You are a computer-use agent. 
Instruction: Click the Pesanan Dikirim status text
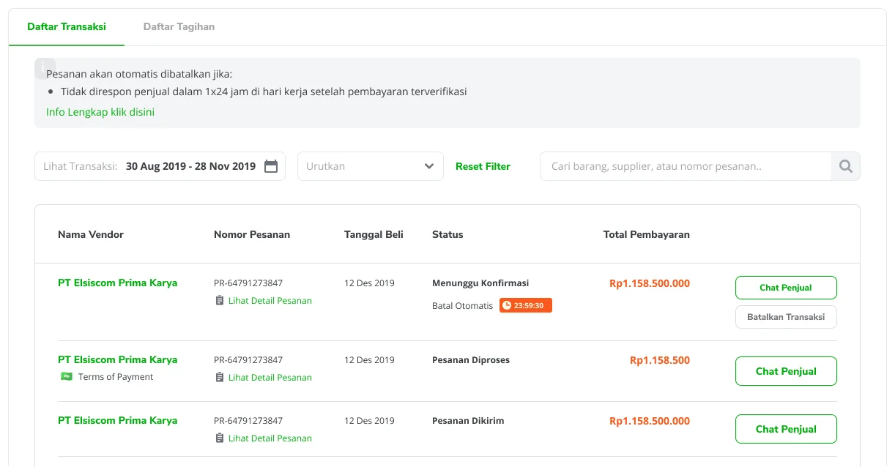tap(468, 421)
